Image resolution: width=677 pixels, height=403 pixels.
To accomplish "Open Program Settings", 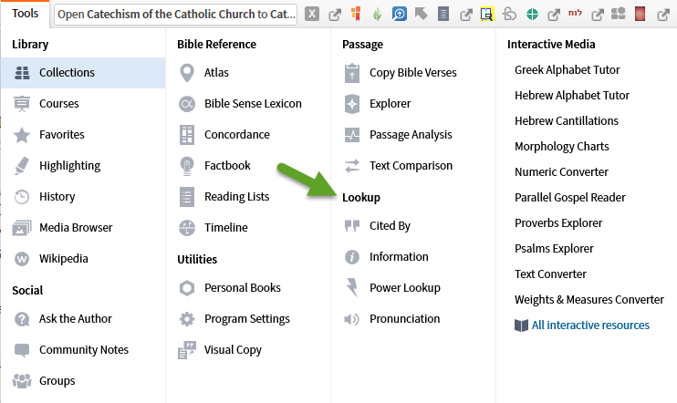I will [x=247, y=319].
